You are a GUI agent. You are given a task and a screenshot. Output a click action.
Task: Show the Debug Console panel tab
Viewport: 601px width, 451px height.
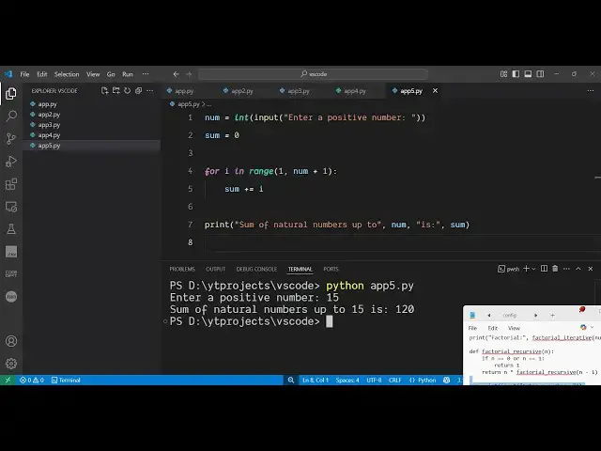point(256,269)
